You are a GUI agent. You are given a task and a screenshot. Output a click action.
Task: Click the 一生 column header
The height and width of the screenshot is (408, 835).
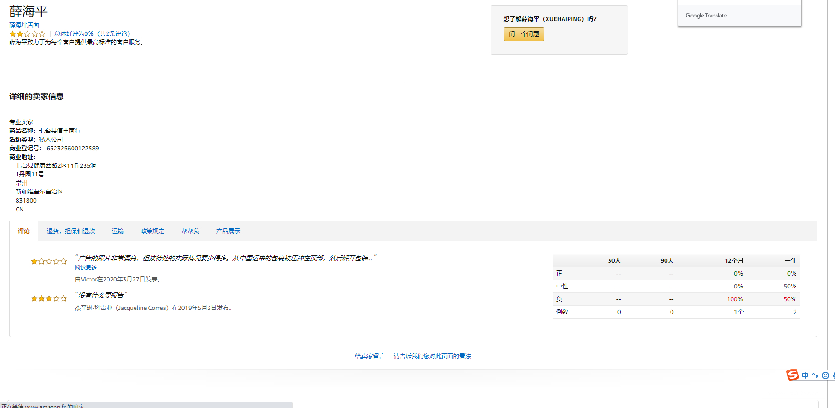[790, 260]
